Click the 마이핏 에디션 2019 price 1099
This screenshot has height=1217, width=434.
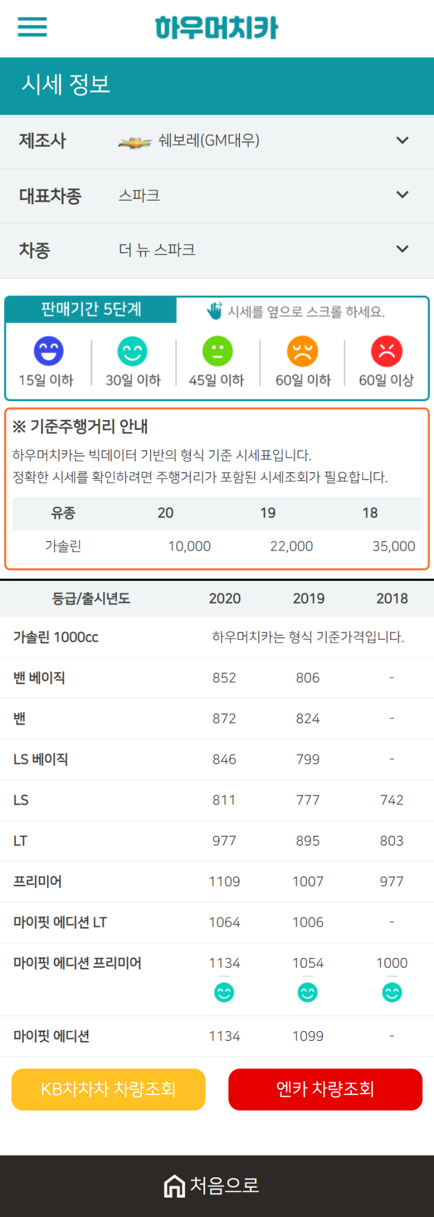click(x=308, y=1036)
